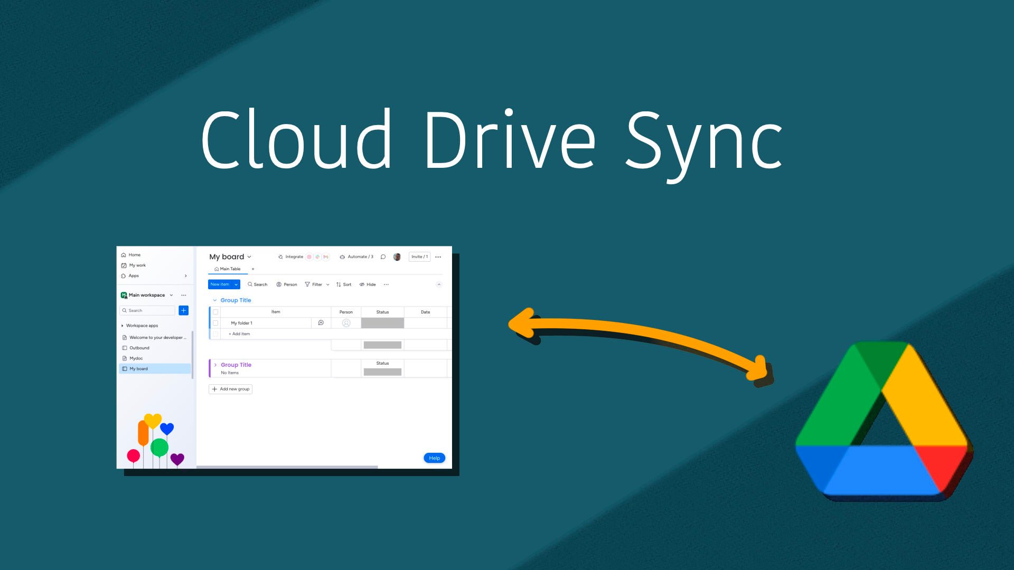Open the New item dropdown arrow
The width and height of the screenshot is (1014, 570).
point(236,284)
